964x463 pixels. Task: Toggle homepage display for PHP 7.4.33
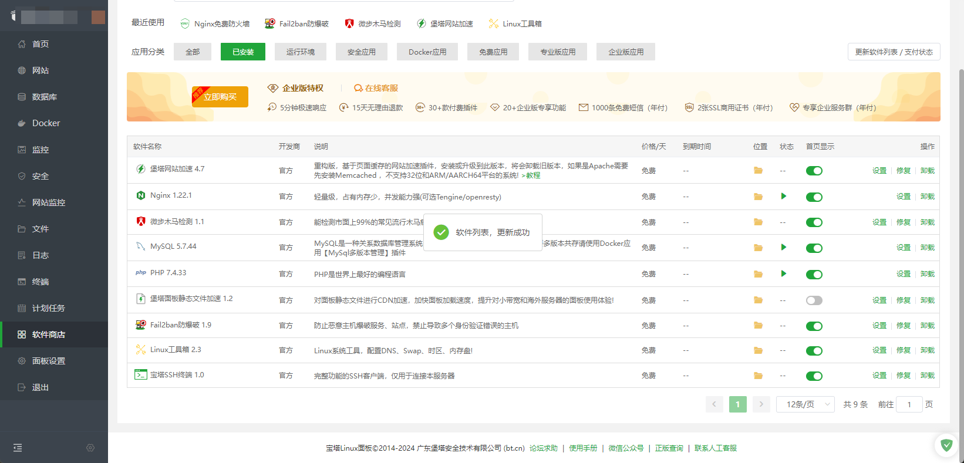click(814, 274)
